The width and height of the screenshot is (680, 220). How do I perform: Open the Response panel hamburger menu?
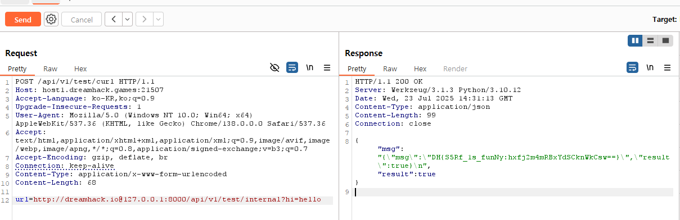pyautogui.click(x=668, y=67)
